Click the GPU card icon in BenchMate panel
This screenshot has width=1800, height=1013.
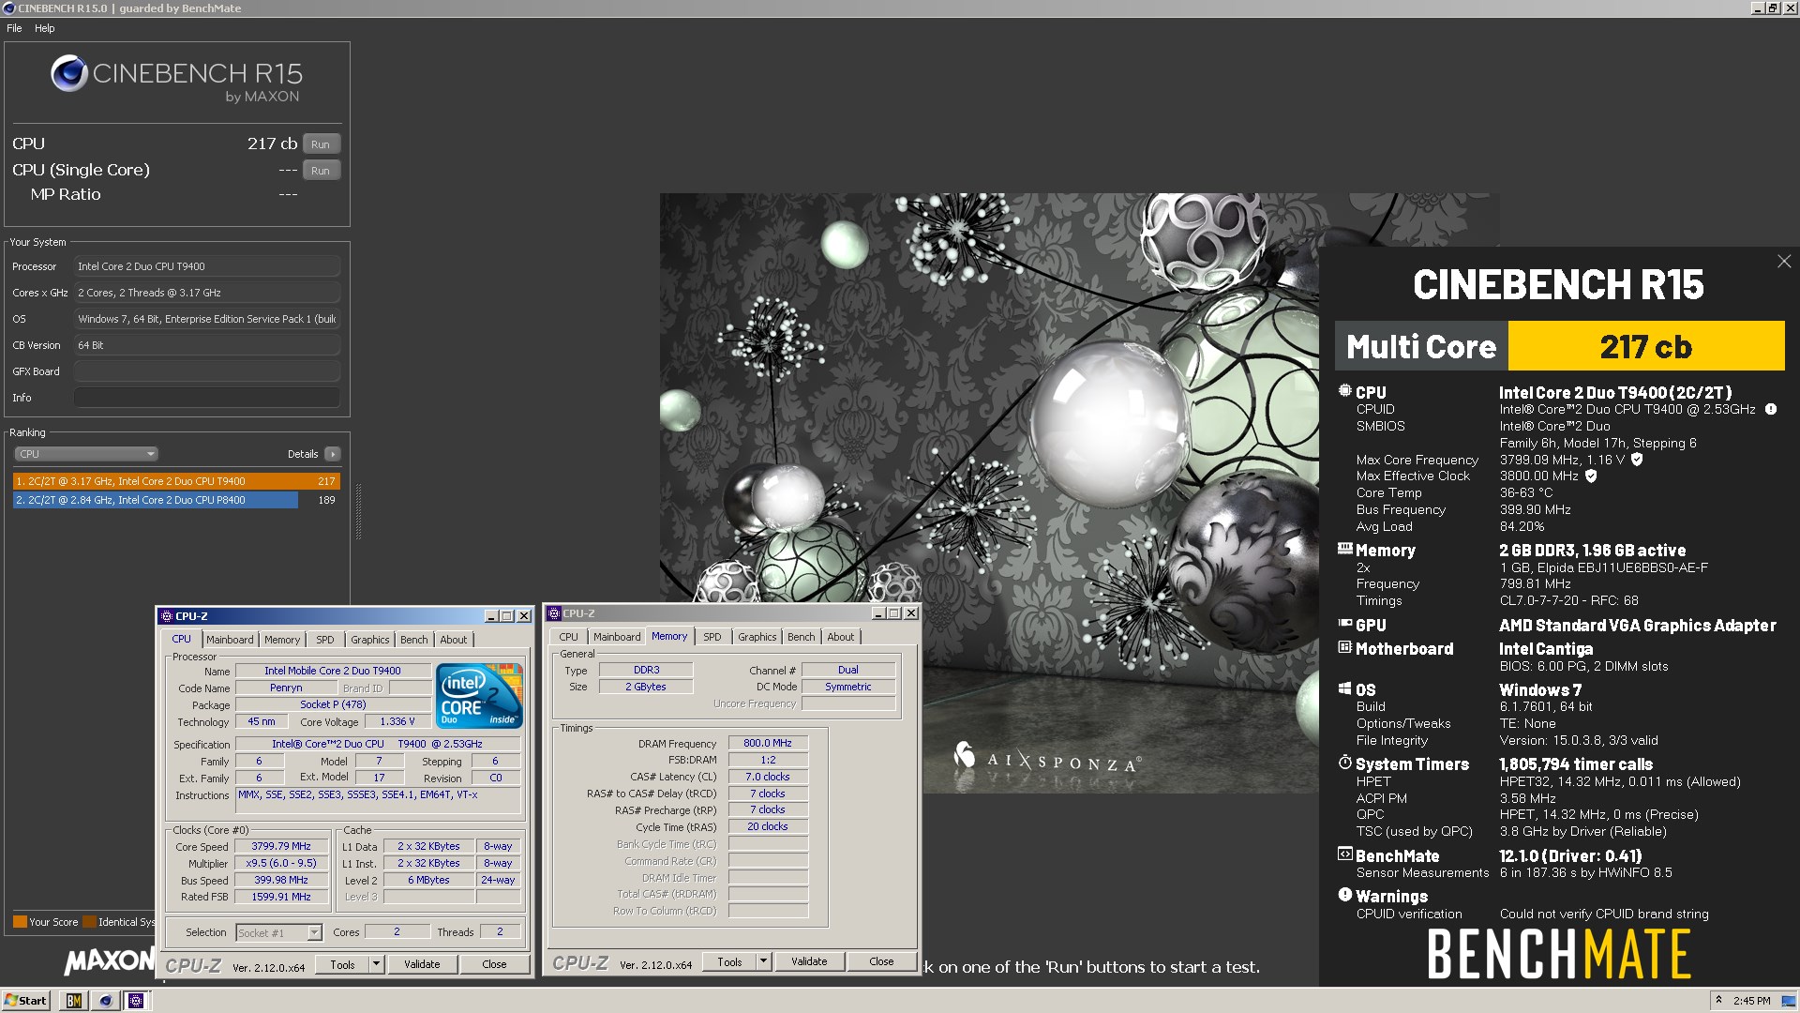click(1345, 624)
